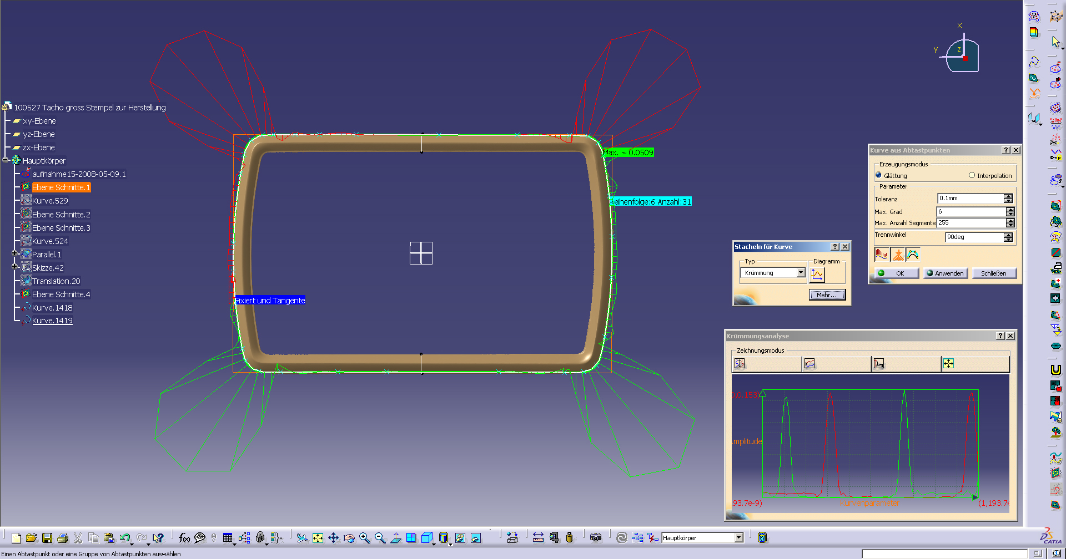Viewport: 1066px width, 559px height.
Task: Toggle the blue control-point arc icon in Kurve dialog
Action: [x=913, y=255]
